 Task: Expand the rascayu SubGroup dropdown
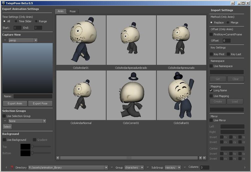(x=173, y=167)
